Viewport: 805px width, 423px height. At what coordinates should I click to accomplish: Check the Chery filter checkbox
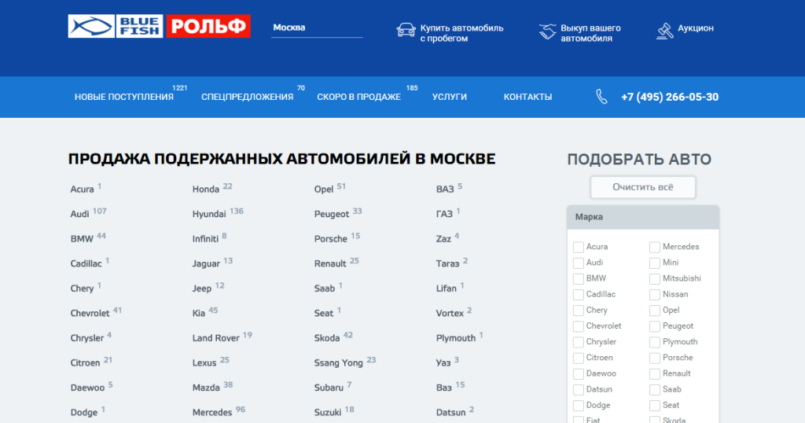(578, 311)
